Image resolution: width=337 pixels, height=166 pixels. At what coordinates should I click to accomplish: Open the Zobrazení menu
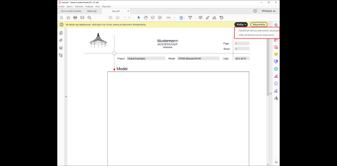pyautogui.click(x=79, y=7)
